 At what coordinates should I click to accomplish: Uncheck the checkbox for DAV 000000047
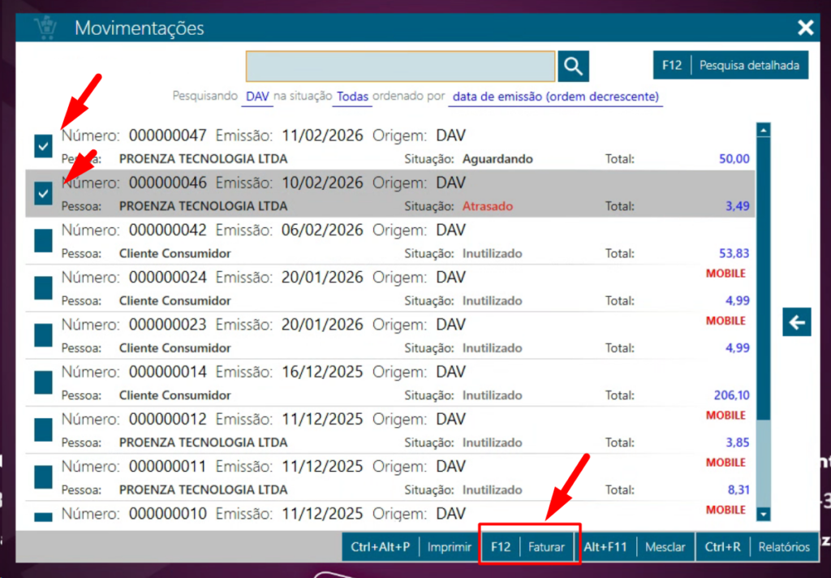point(44,146)
